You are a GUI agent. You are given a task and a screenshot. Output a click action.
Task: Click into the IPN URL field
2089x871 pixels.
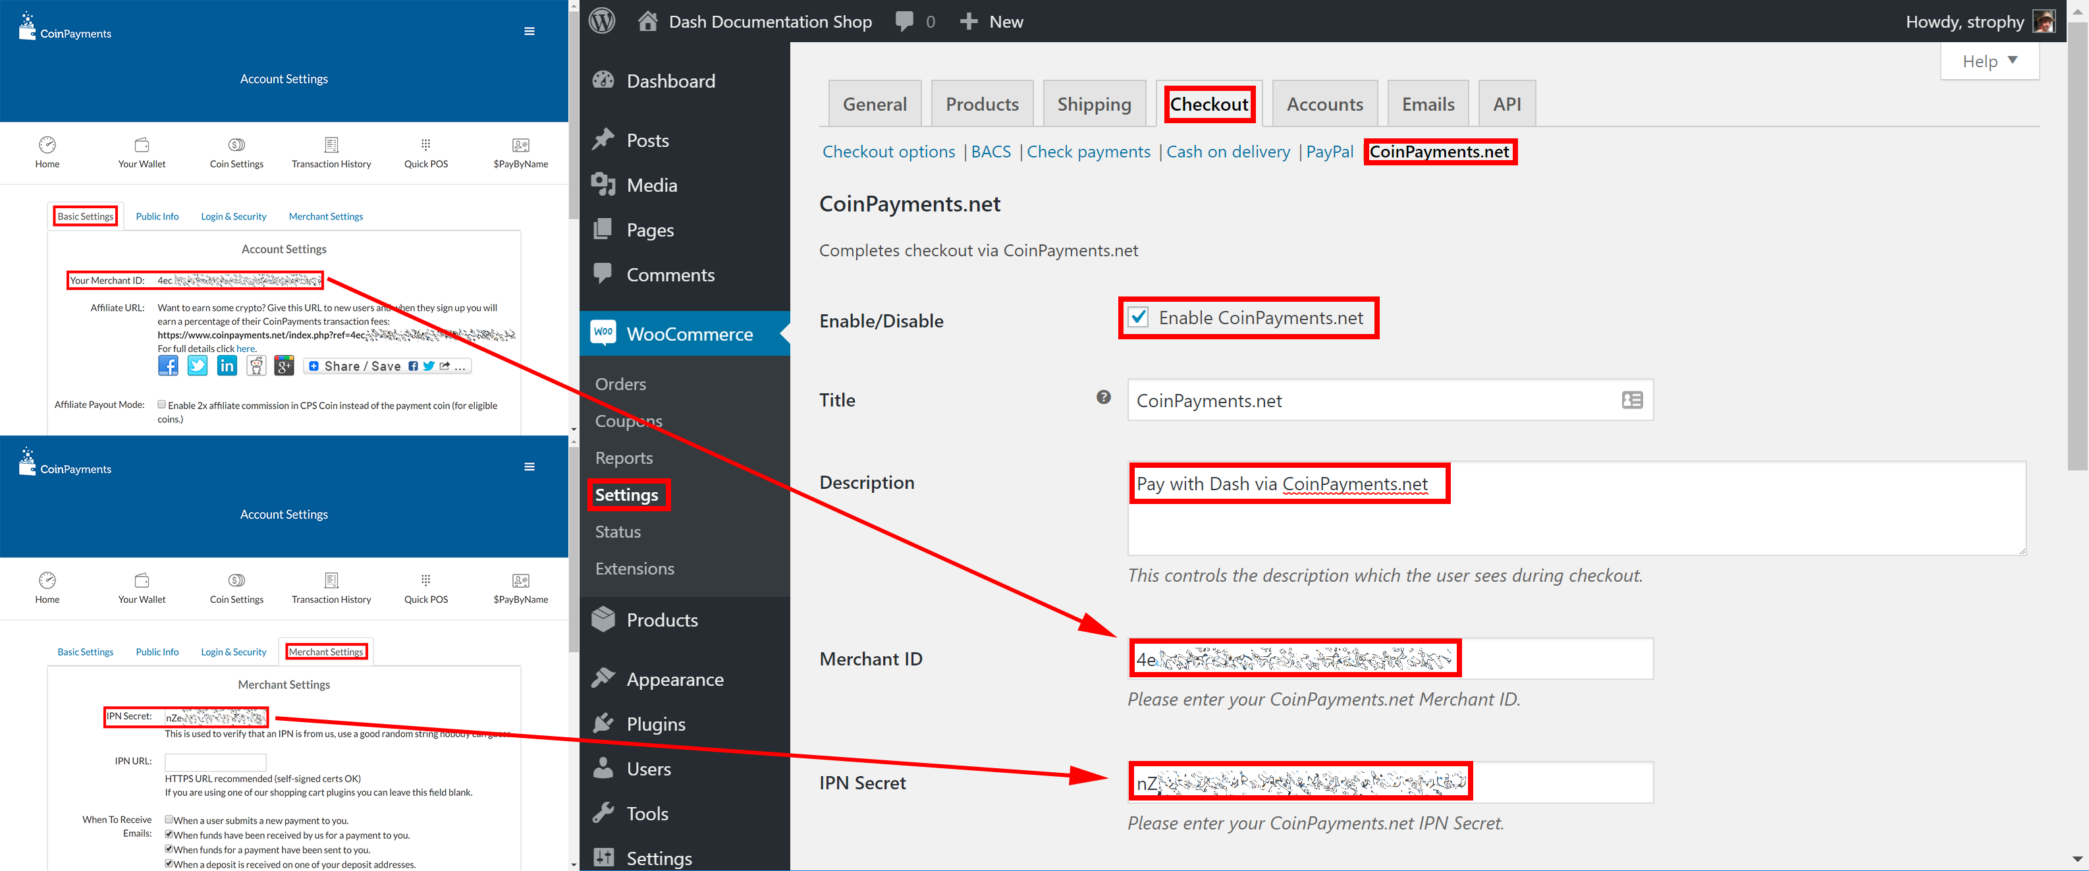[215, 762]
